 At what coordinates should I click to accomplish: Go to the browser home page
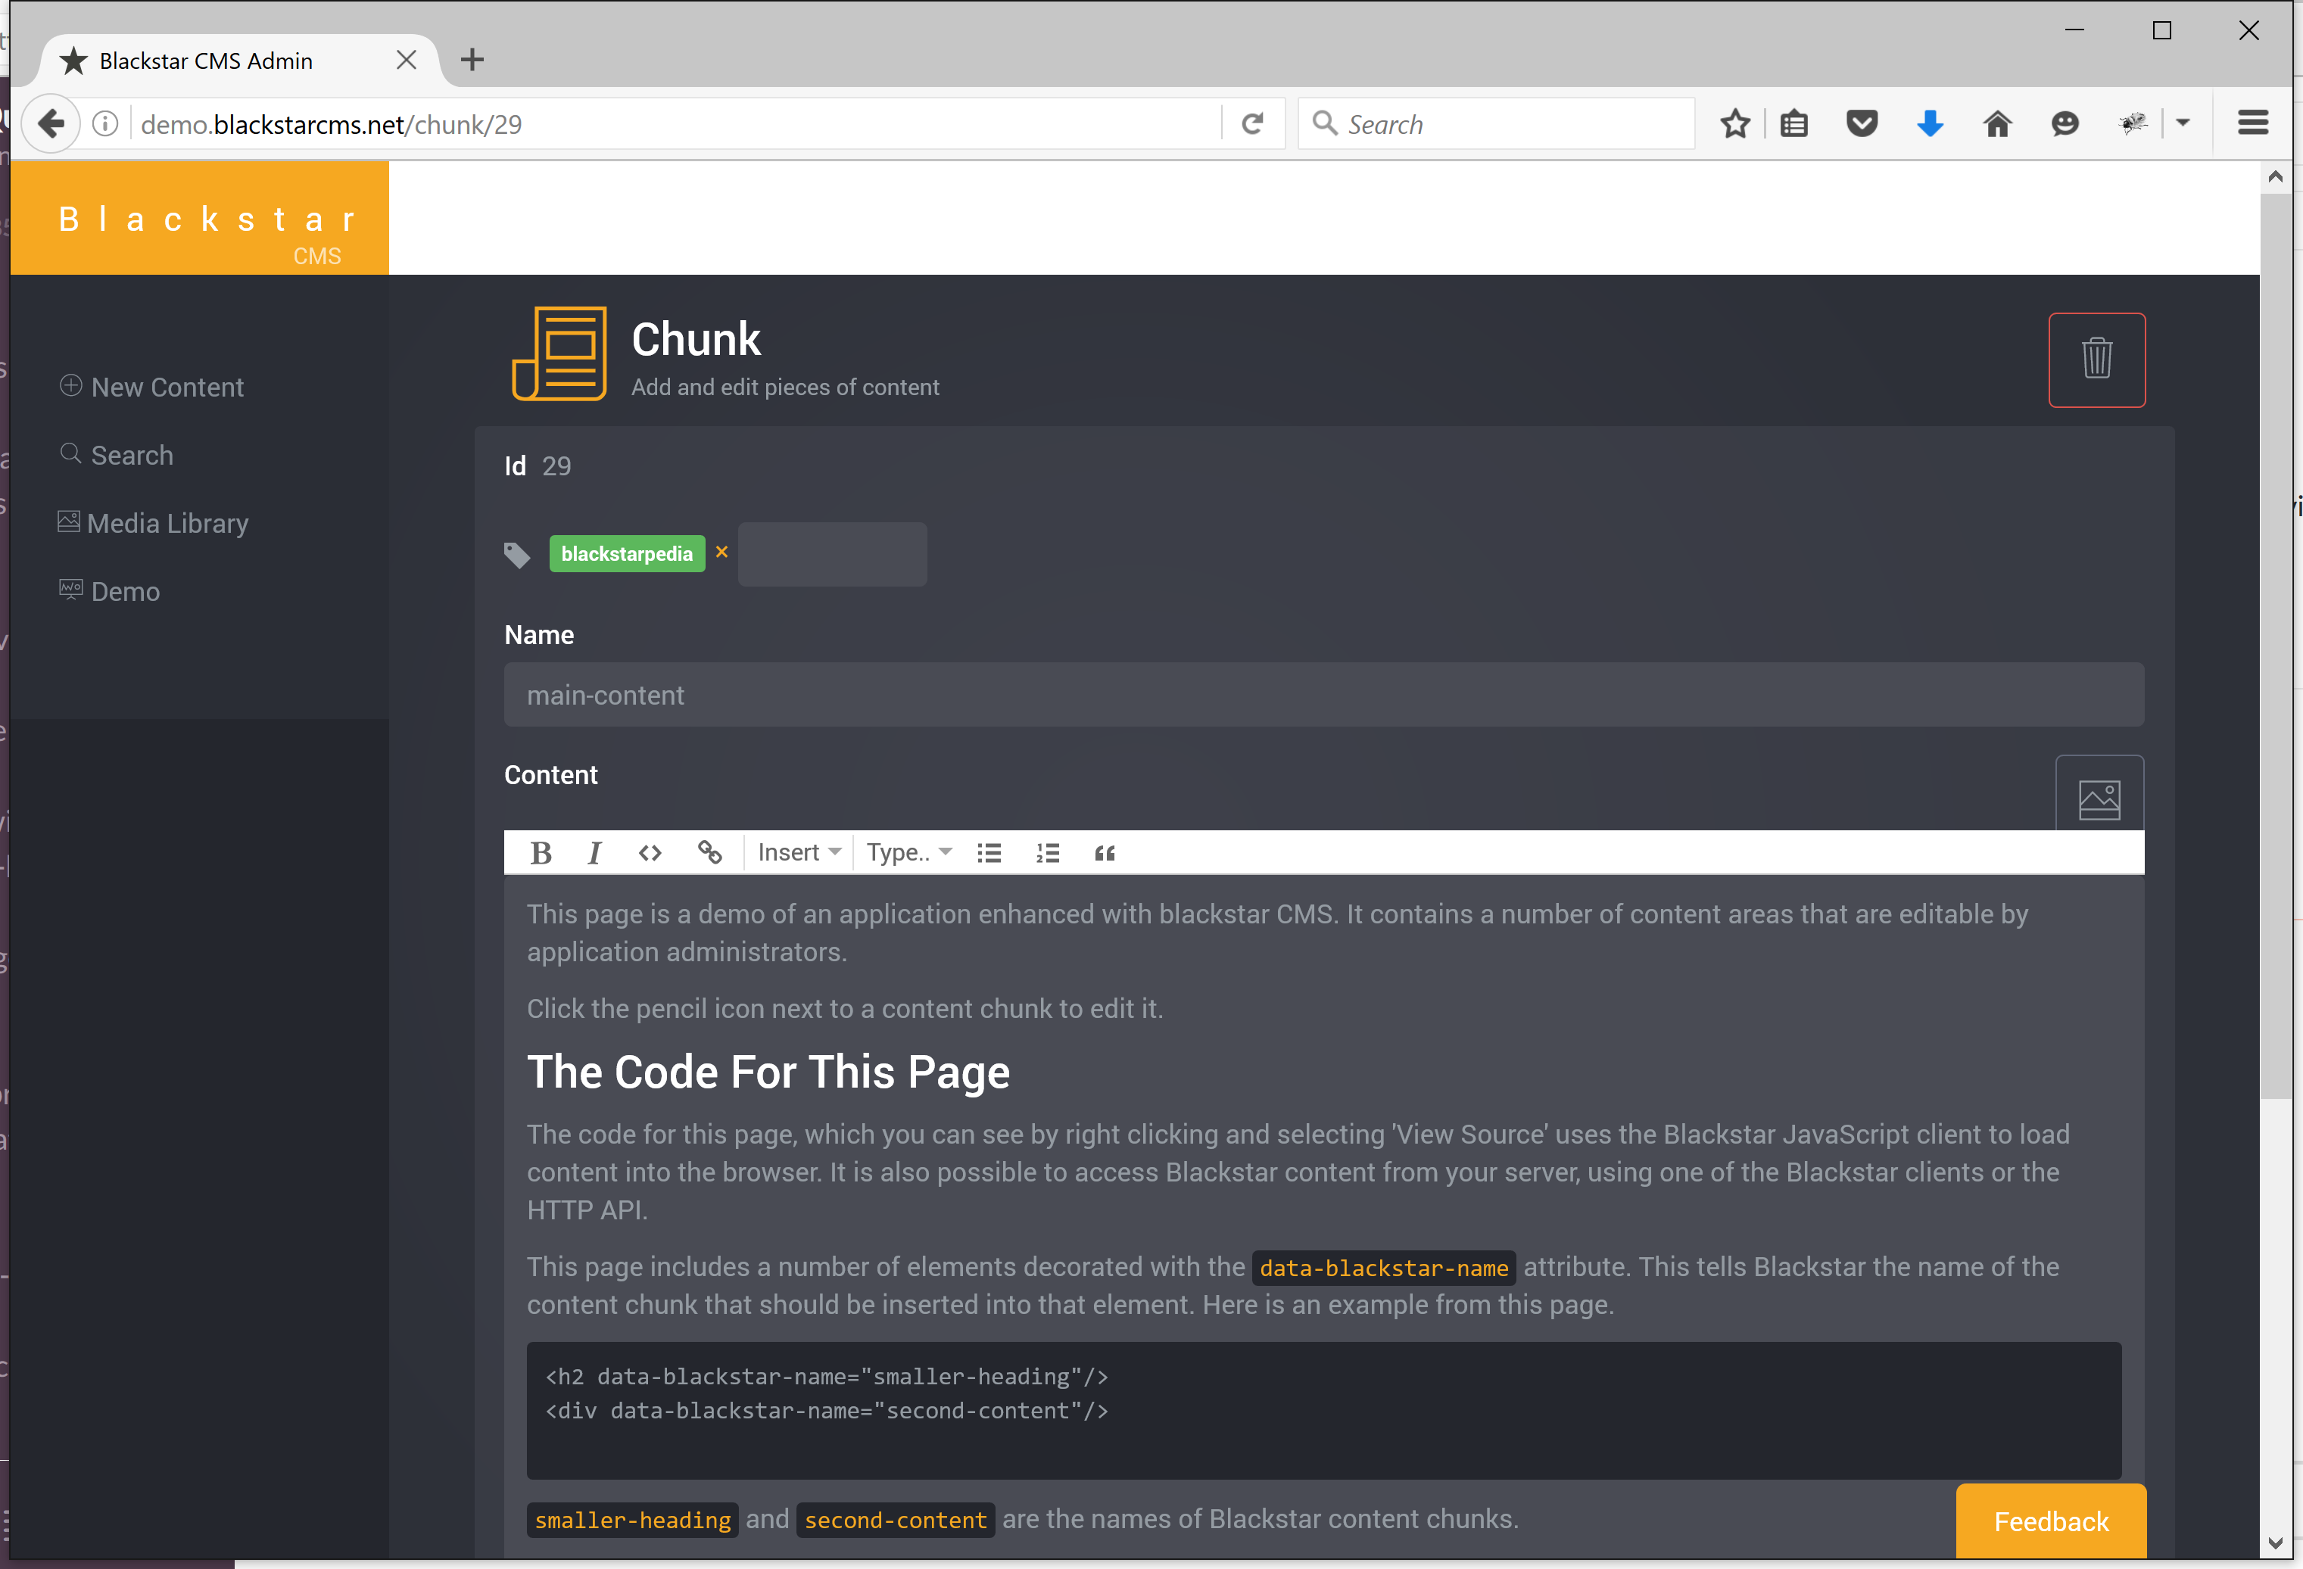pyautogui.click(x=1997, y=124)
